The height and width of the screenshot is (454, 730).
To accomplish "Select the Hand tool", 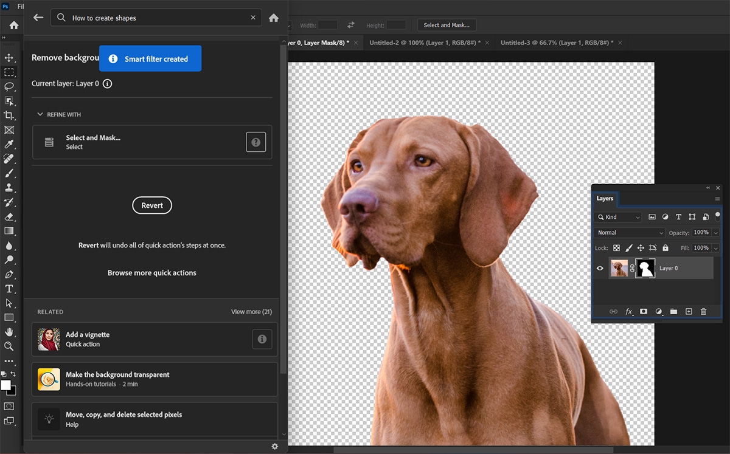I will (9, 332).
